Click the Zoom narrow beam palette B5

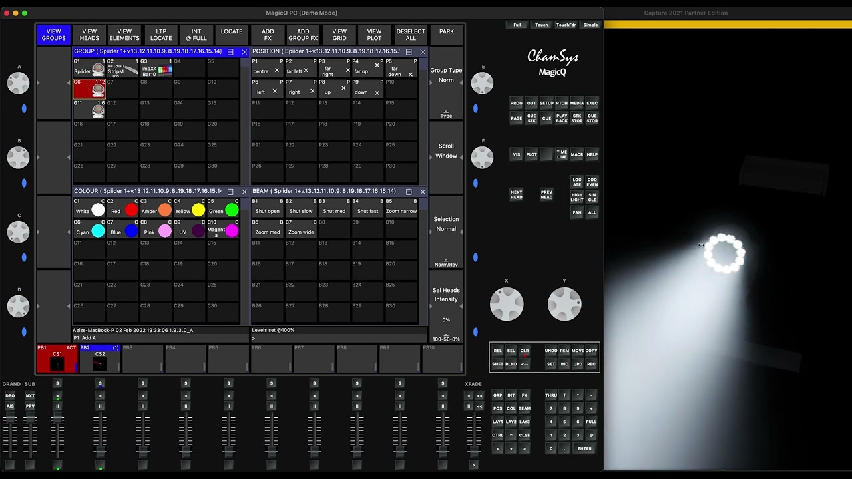click(401, 208)
